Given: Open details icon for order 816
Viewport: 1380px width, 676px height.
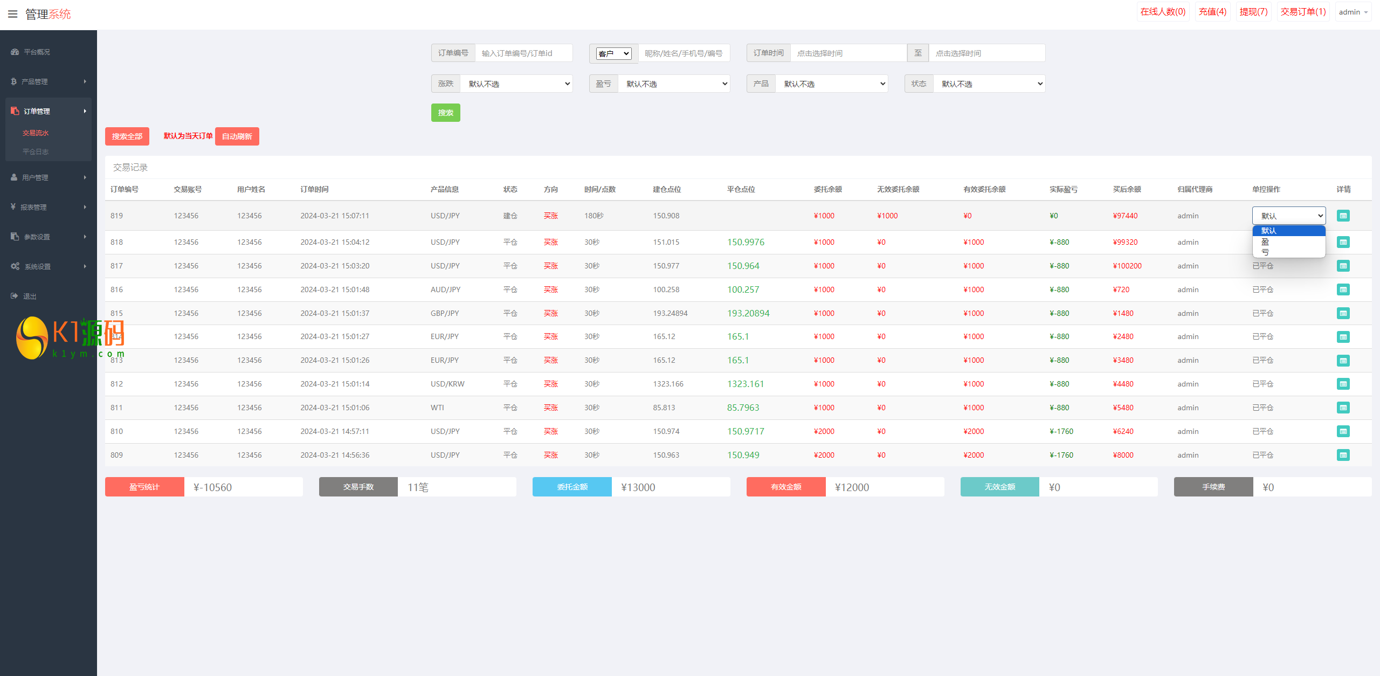Looking at the screenshot, I should click(x=1343, y=289).
